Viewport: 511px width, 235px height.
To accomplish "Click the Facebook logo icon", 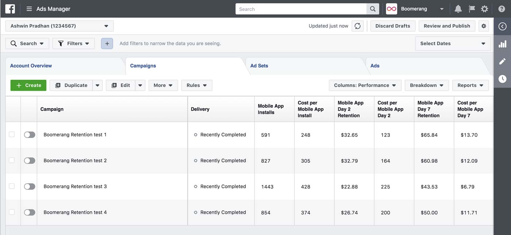I will click(x=10, y=9).
